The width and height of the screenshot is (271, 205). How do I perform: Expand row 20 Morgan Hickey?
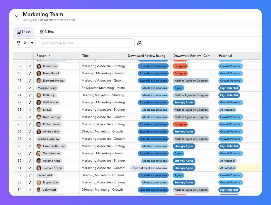(30, 88)
